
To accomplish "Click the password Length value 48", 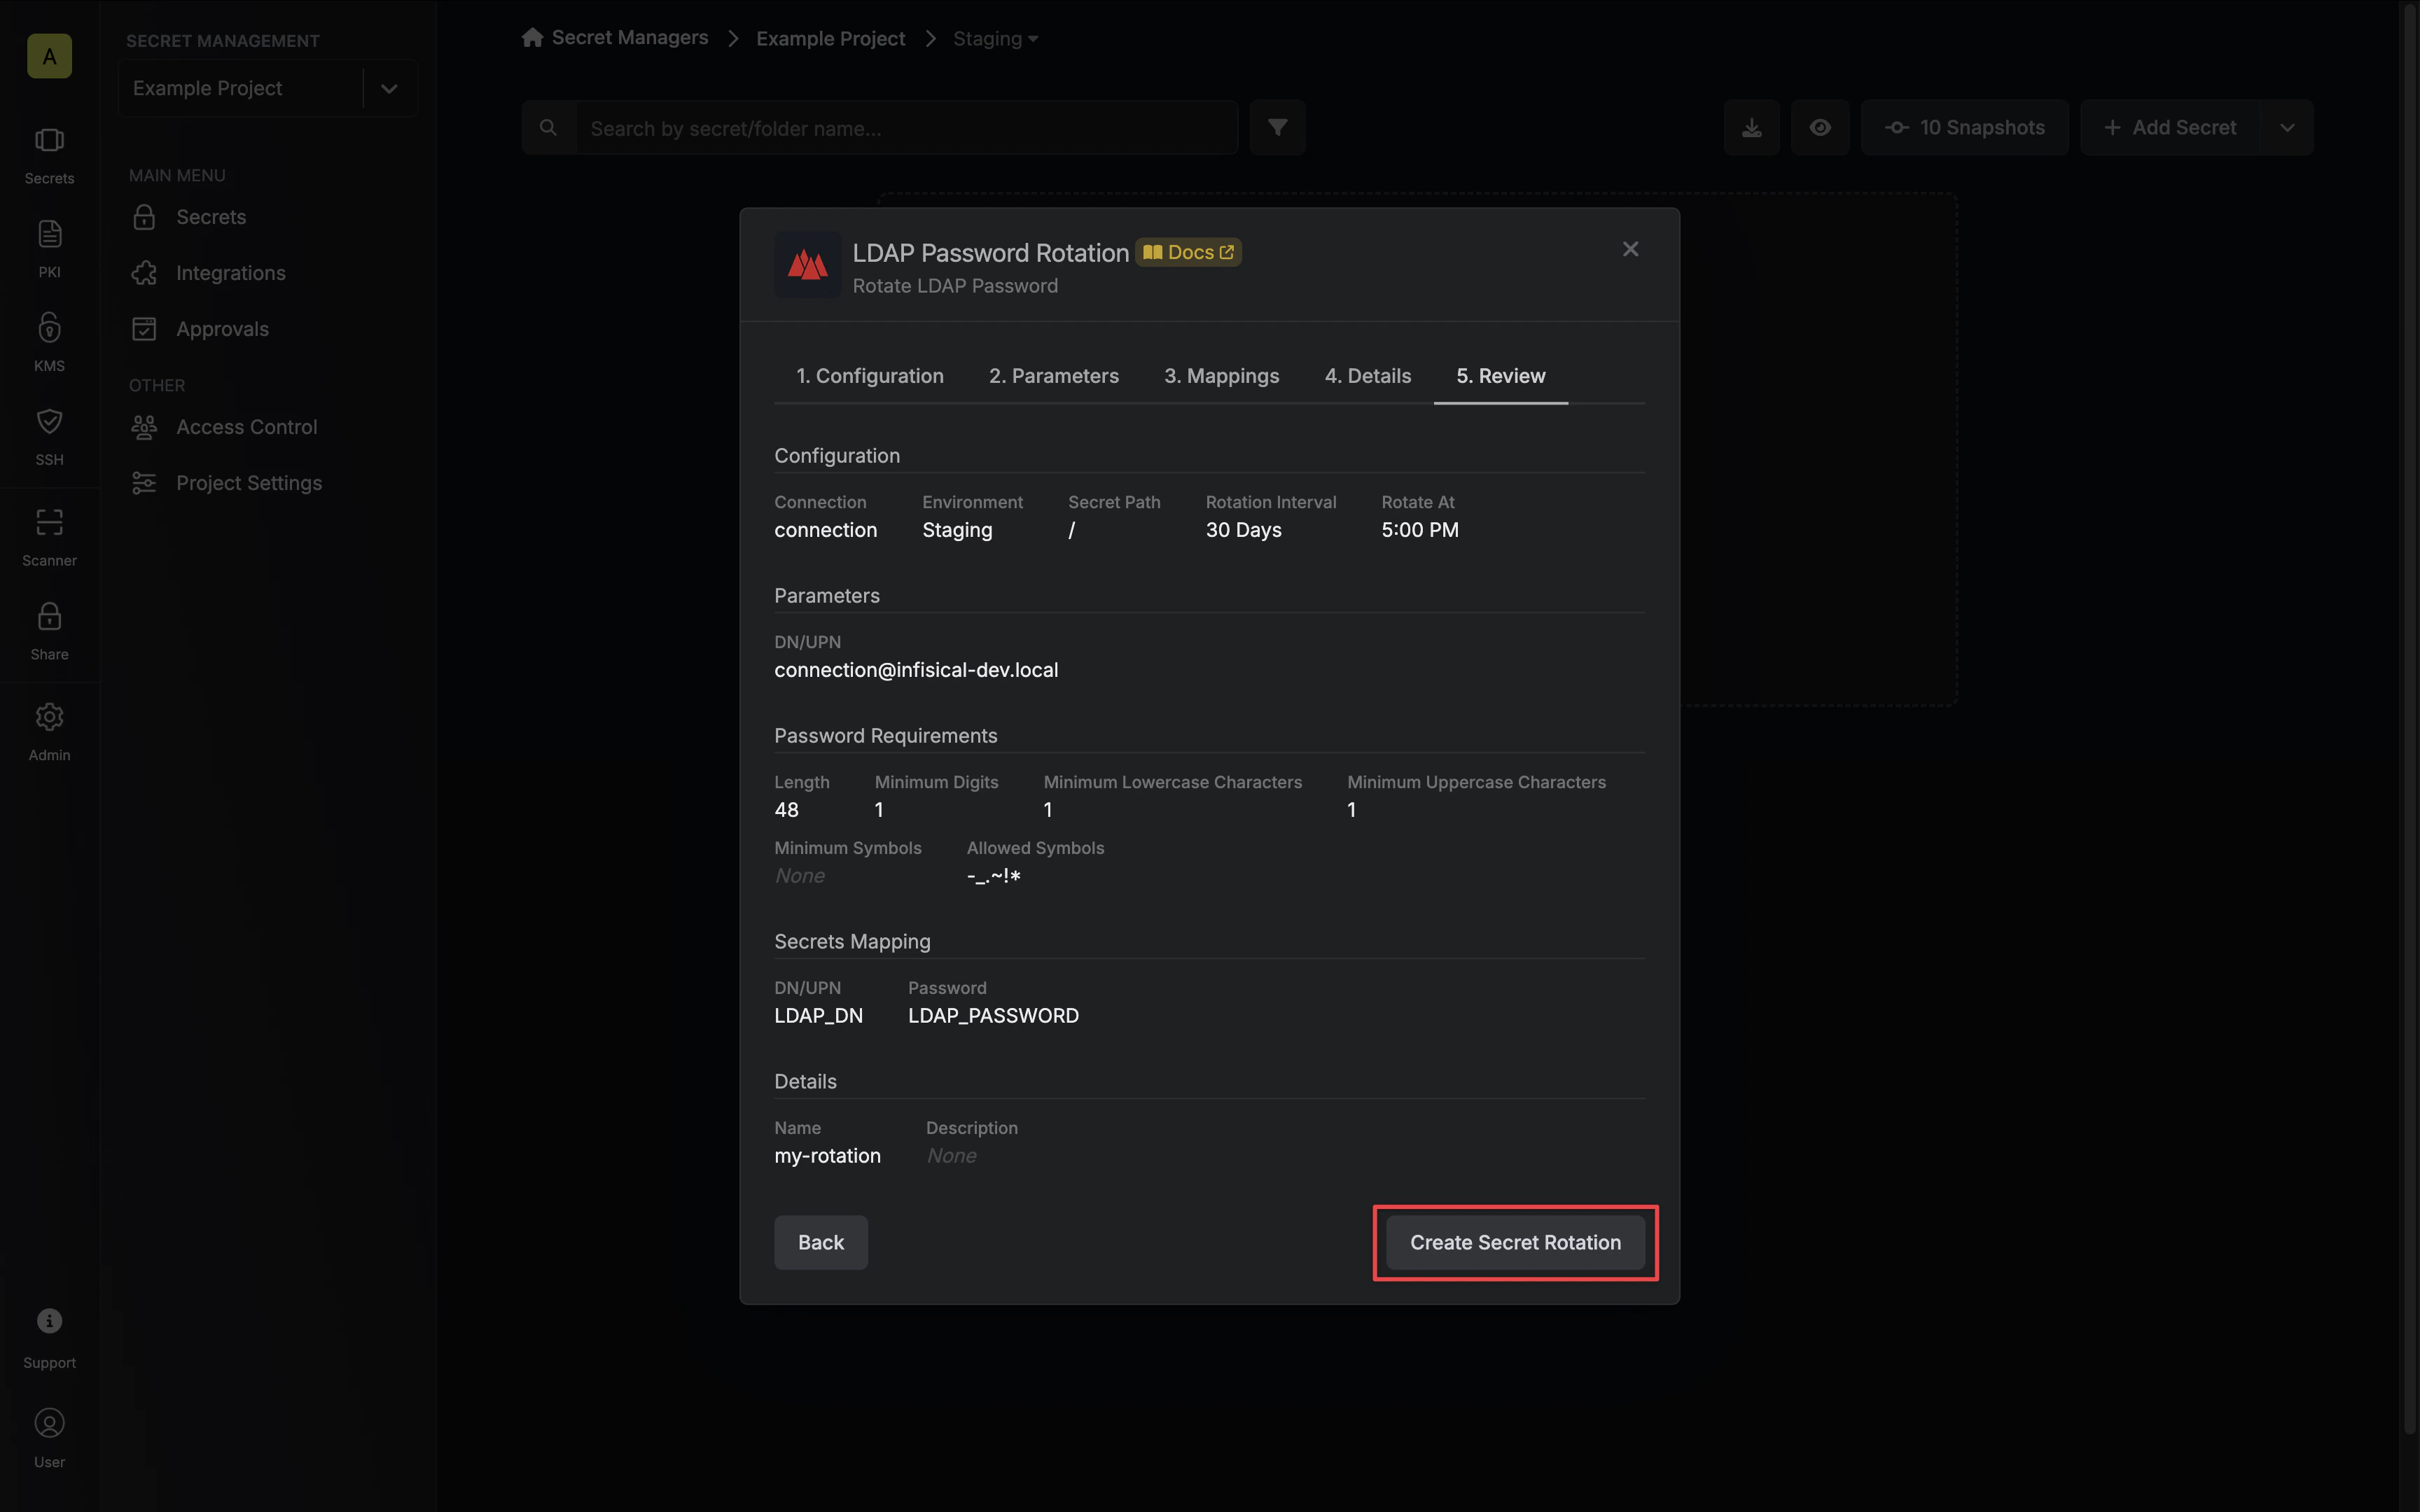I will point(786,810).
